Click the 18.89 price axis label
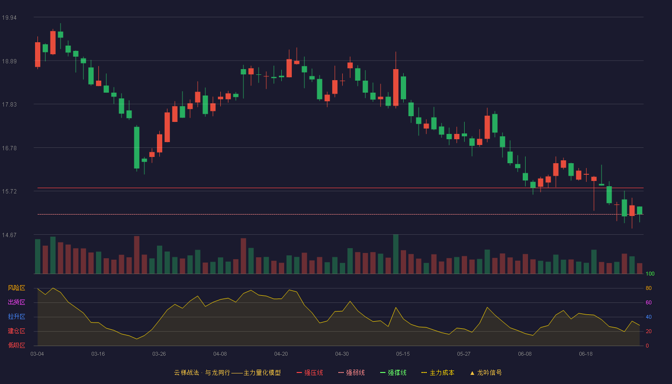Image resolution: width=672 pixels, height=384 pixels. tap(9, 61)
